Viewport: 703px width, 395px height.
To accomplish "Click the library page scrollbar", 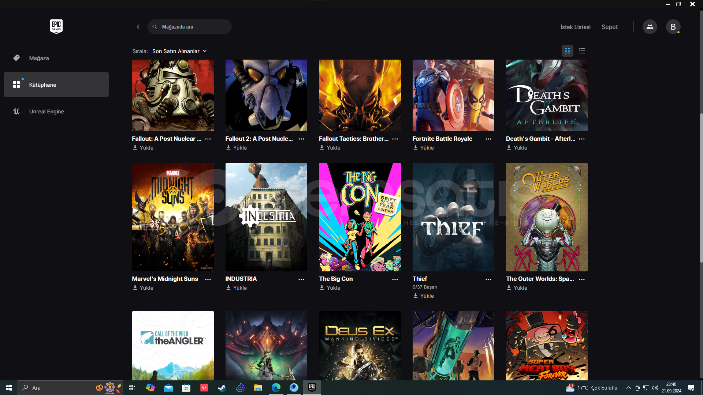I will (701, 187).
